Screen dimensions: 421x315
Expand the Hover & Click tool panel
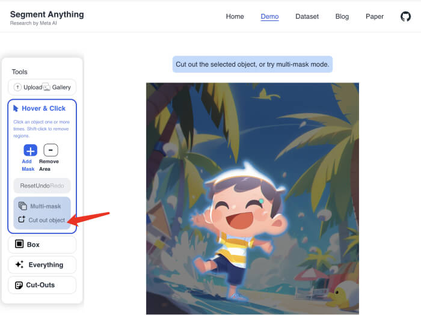(43, 108)
